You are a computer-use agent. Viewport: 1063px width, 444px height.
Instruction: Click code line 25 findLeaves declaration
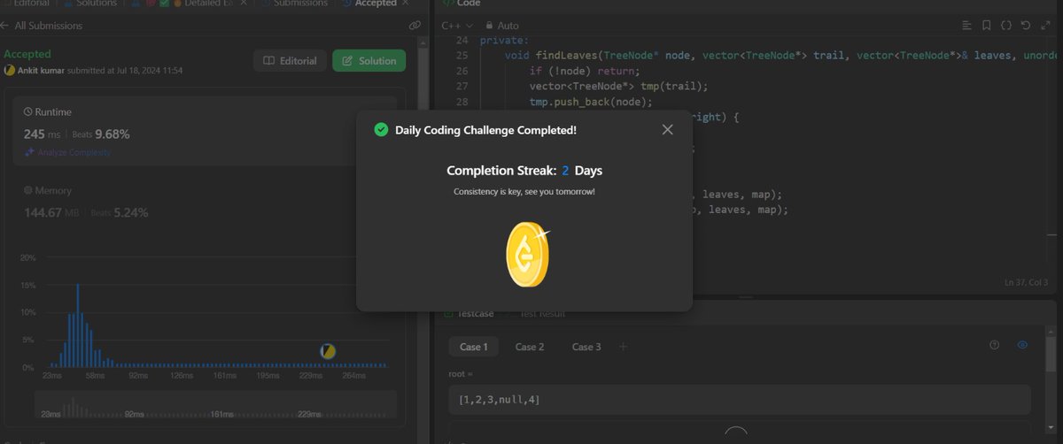tap(767, 56)
